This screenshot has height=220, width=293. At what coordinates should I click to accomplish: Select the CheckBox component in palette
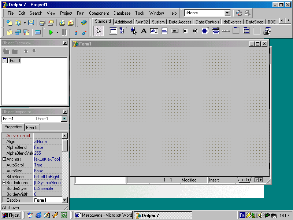click(185, 31)
